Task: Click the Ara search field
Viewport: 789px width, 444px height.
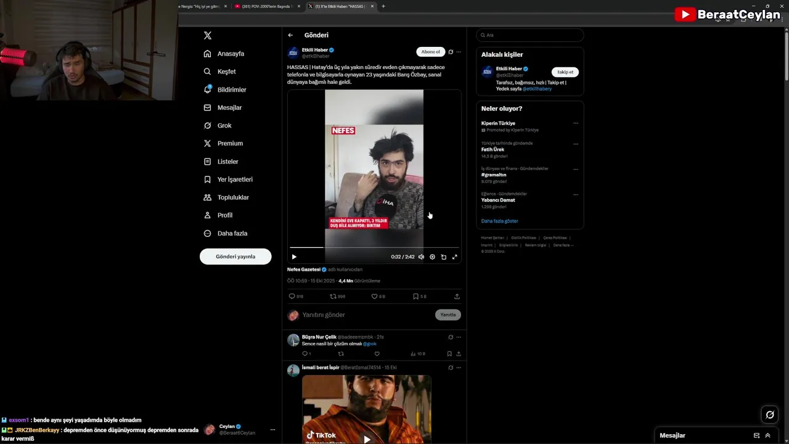Action: coord(529,35)
